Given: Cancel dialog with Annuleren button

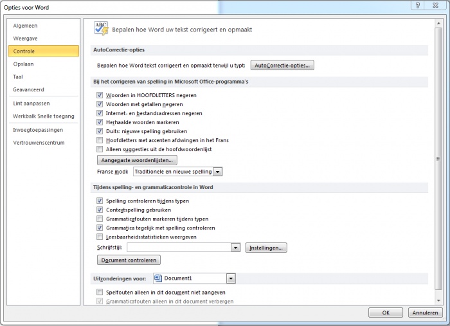Looking at the screenshot, I should click(425, 312).
